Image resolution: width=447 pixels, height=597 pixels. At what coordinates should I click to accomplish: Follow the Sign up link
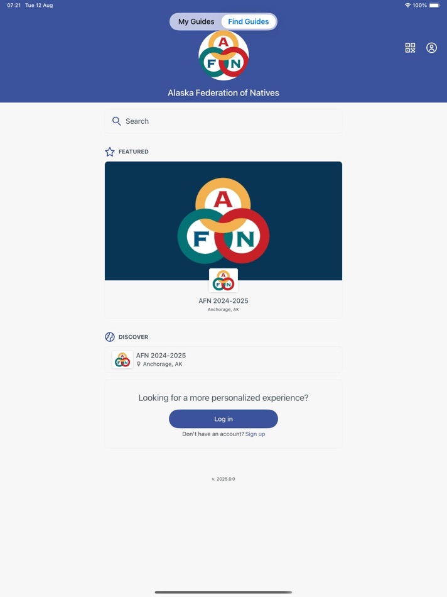point(256,434)
